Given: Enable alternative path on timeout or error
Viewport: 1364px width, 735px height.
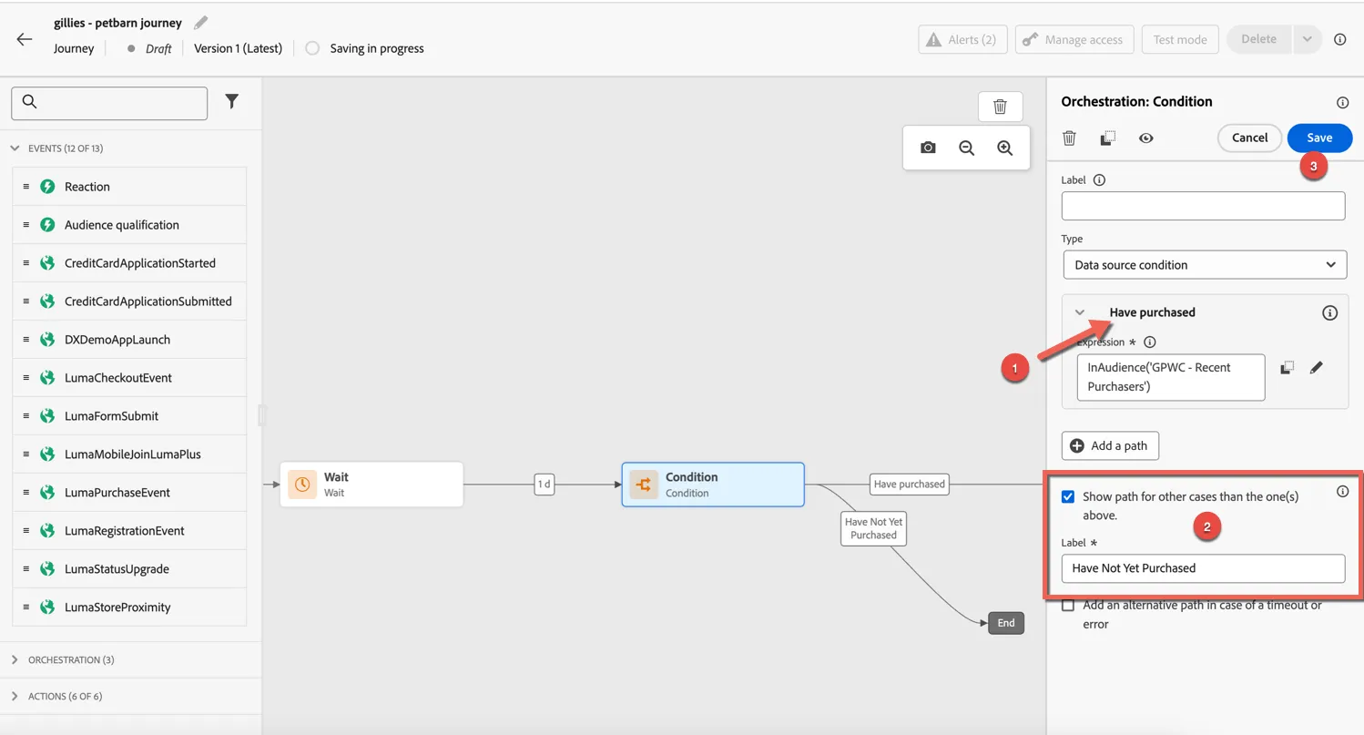Looking at the screenshot, I should (1068, 606).
